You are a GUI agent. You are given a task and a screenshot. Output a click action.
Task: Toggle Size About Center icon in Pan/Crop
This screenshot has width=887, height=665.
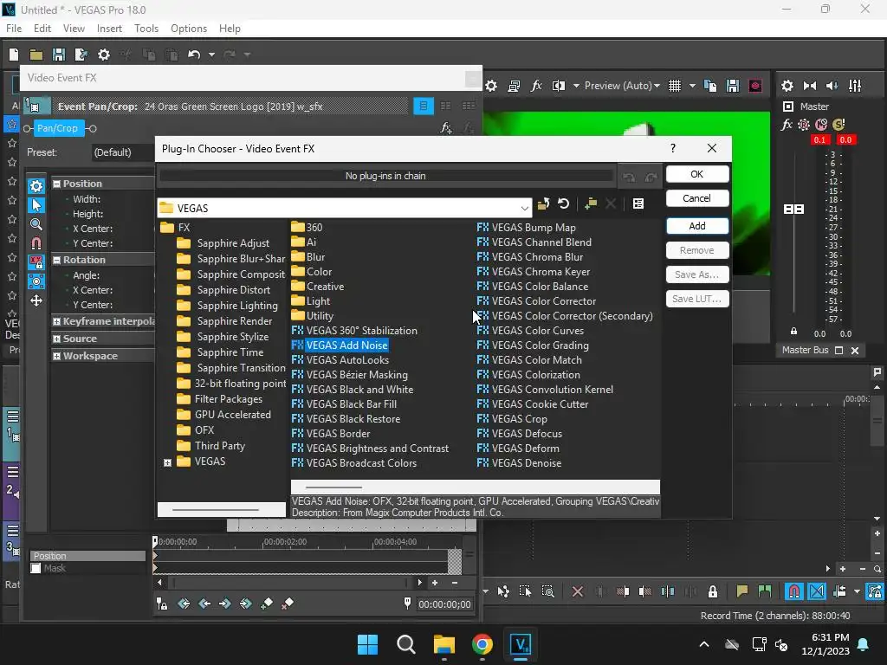click(x=36, y=281)
